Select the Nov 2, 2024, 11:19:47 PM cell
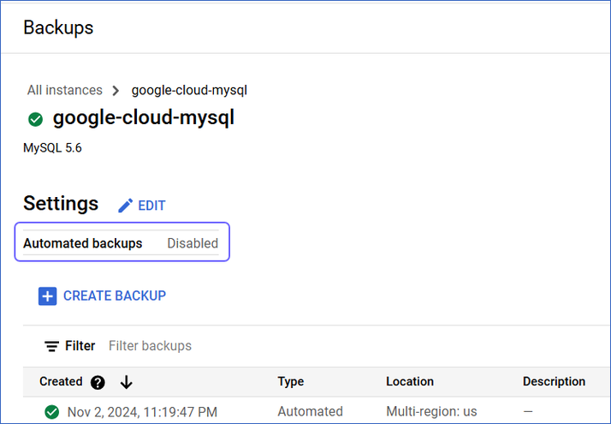The width and height of the screenshot is (611, 424). [x=142, y=412]
